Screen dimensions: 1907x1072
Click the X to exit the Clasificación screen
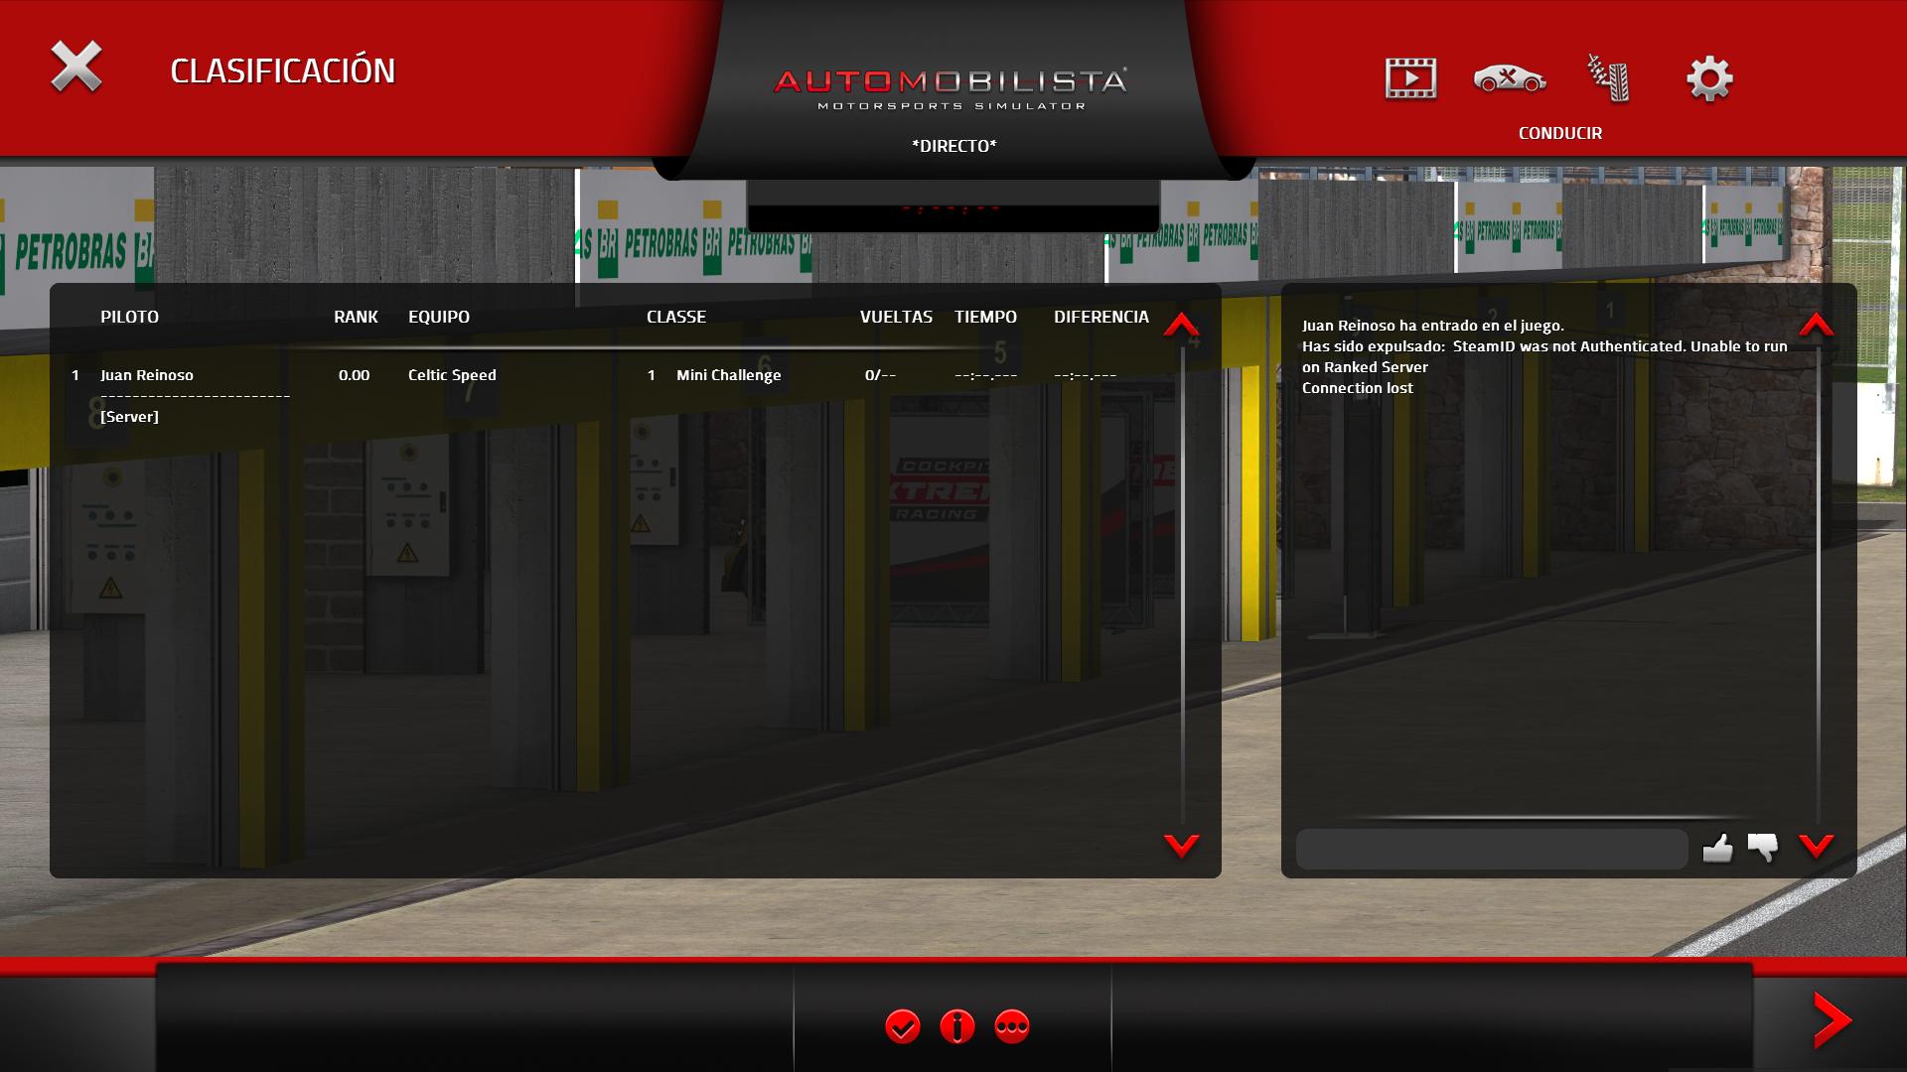coord(76,67)
